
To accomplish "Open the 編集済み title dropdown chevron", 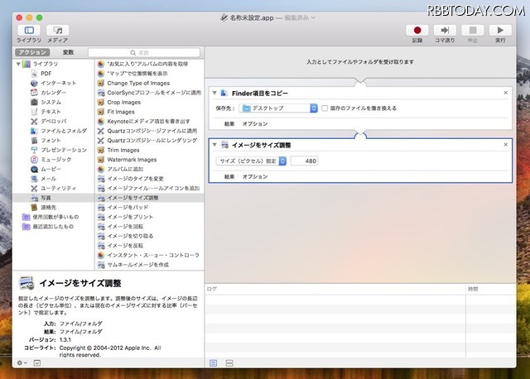I will pyautogui.click(x=313, y=17).
